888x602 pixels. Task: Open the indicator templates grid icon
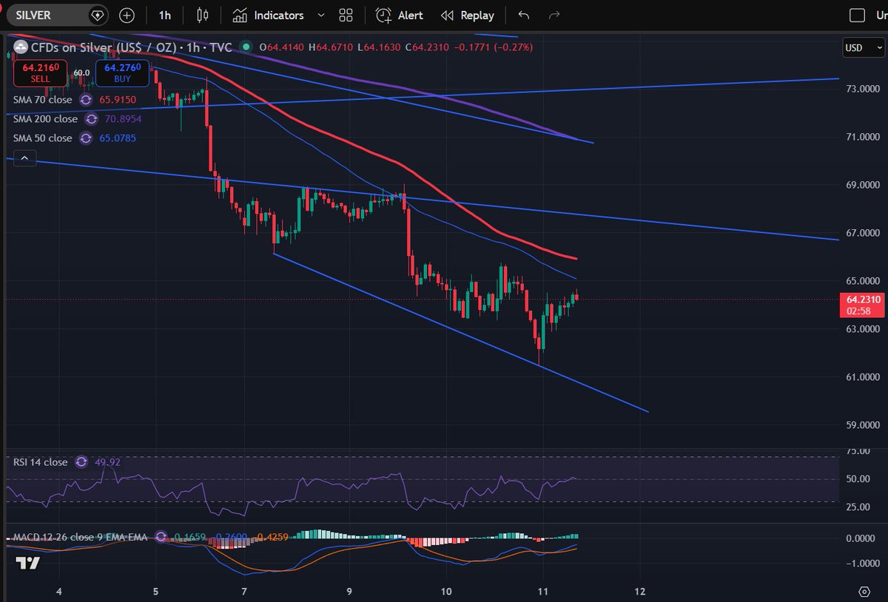[x=346, y=15]
